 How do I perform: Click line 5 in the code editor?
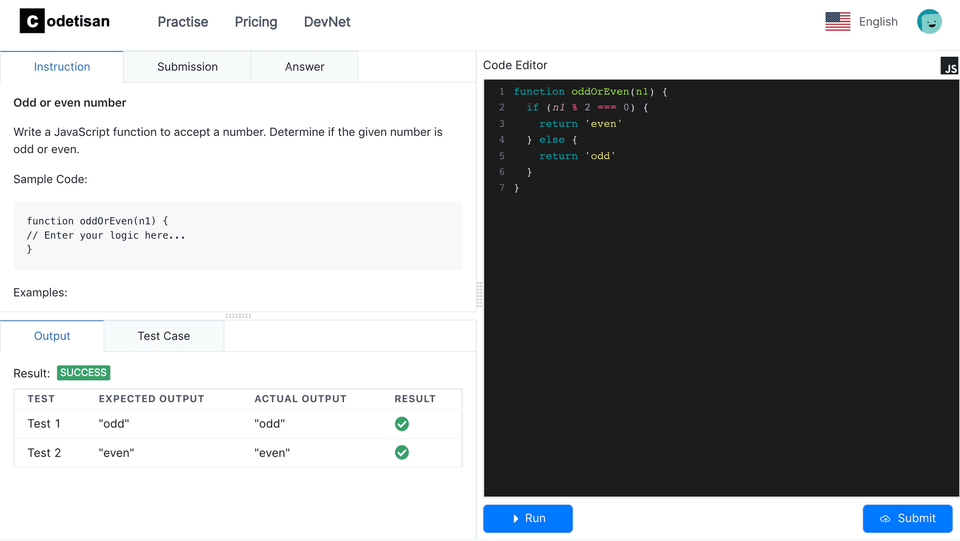(577, 156)
